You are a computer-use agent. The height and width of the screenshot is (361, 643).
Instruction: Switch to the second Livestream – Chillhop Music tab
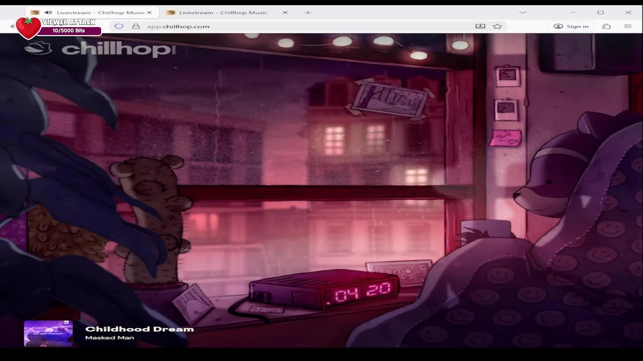pyautogui.click(x=223, y=13)
